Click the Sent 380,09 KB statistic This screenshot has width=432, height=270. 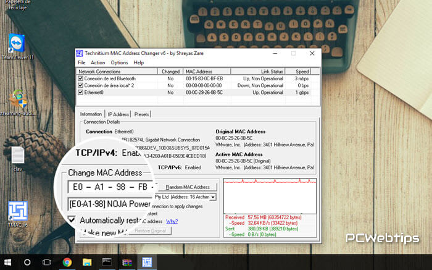(x=262, y=229)
